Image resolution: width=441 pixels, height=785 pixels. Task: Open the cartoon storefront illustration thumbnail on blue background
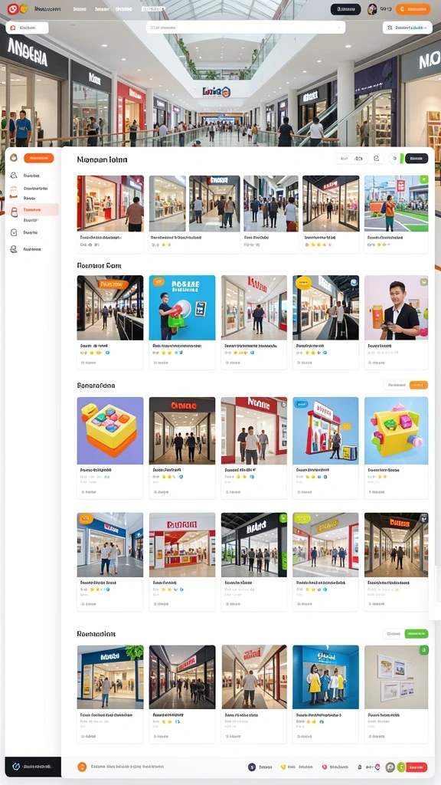(325, 431)
